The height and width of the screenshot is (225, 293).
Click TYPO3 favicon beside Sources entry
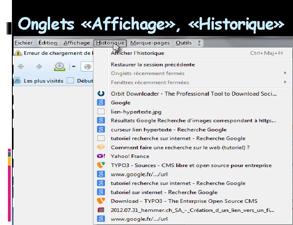coord(101,165)
